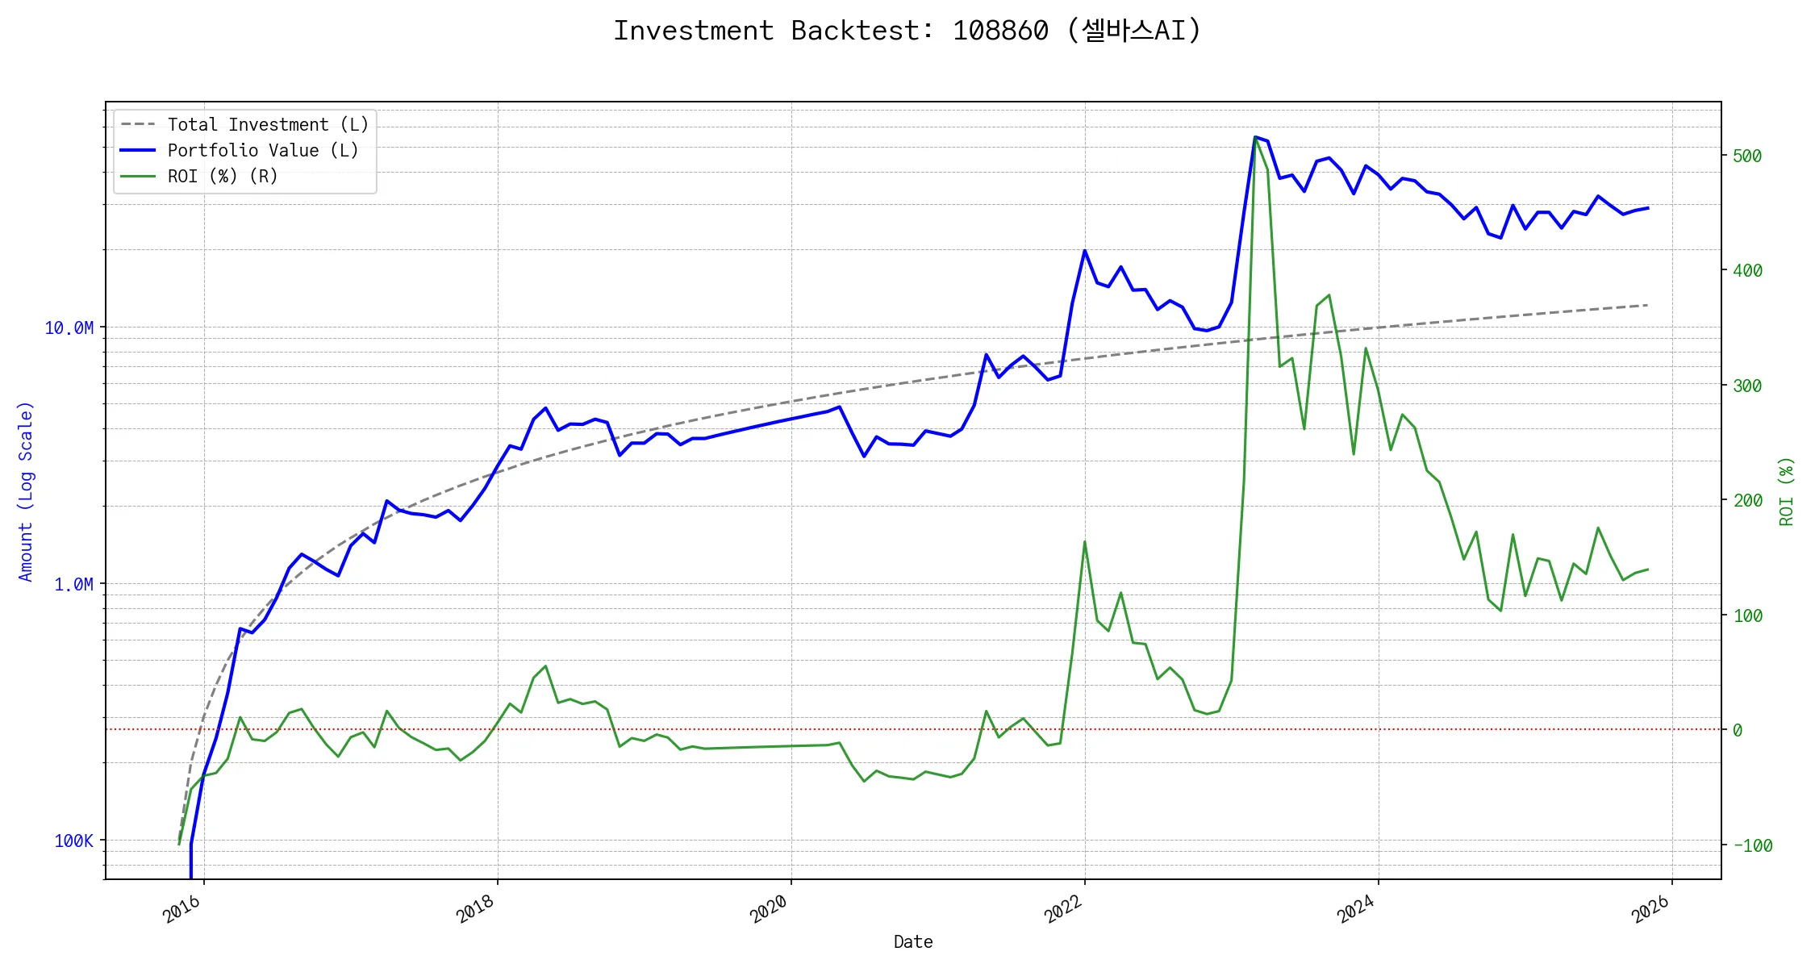1815x968 pixels.
Task: Click the green legend line swatch
Action: (138, 177)
